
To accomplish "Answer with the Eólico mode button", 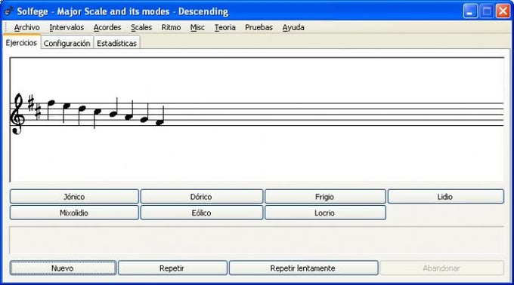I will [x=201, y=213].
